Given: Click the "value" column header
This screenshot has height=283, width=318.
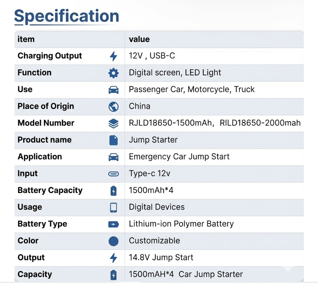Looking at the screenshot, I should pyautogui.click(x=139, y=39).
